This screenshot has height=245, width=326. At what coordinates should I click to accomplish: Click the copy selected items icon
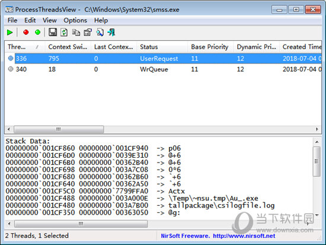tap(76, 33)
